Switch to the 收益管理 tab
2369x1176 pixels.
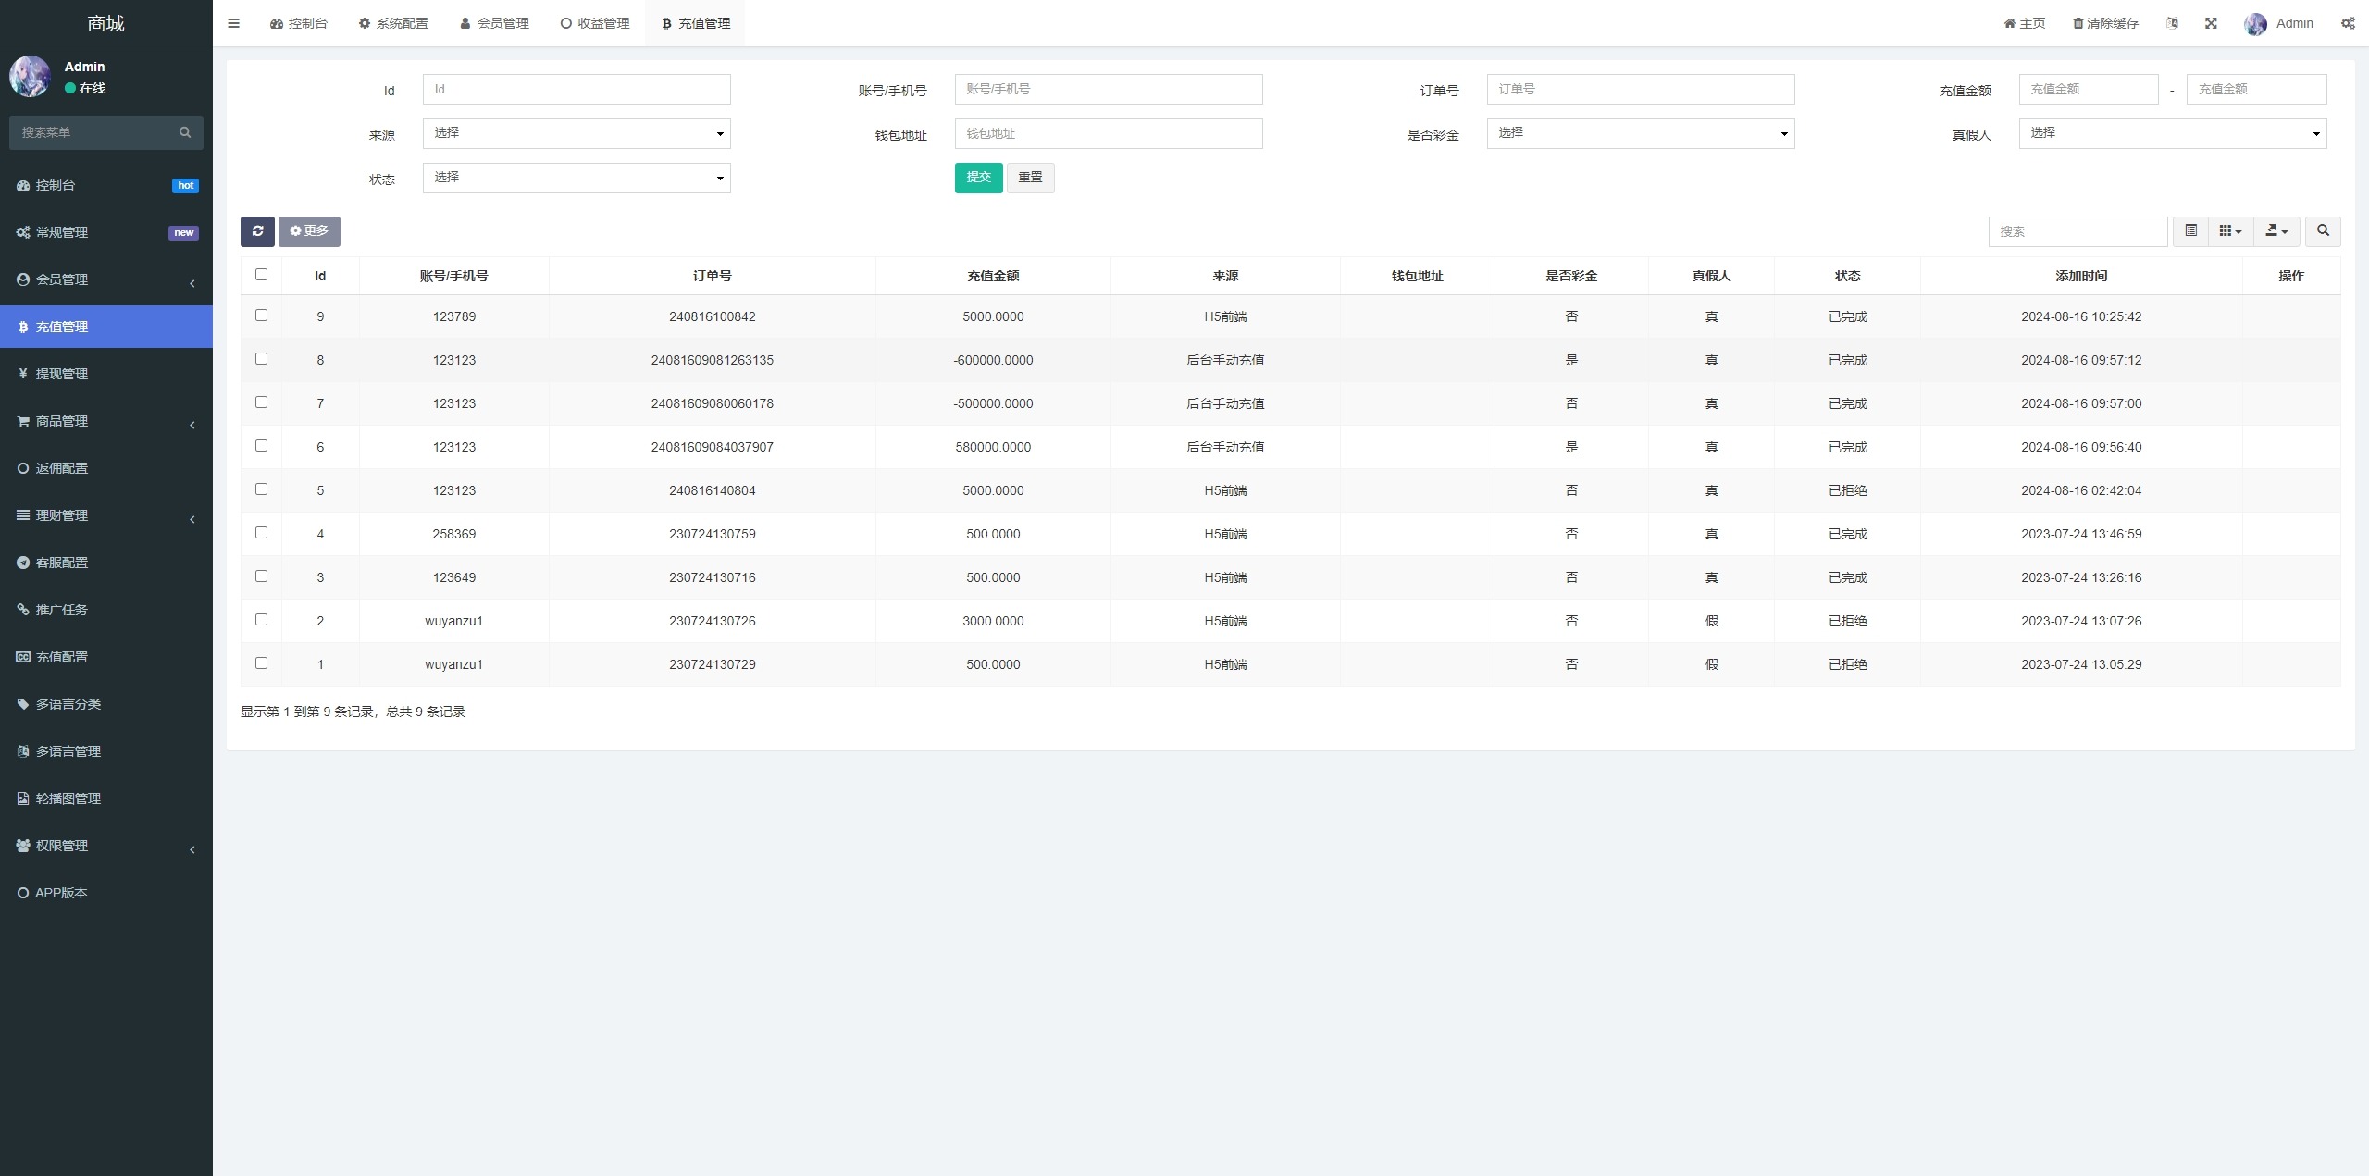pos(595,23)
